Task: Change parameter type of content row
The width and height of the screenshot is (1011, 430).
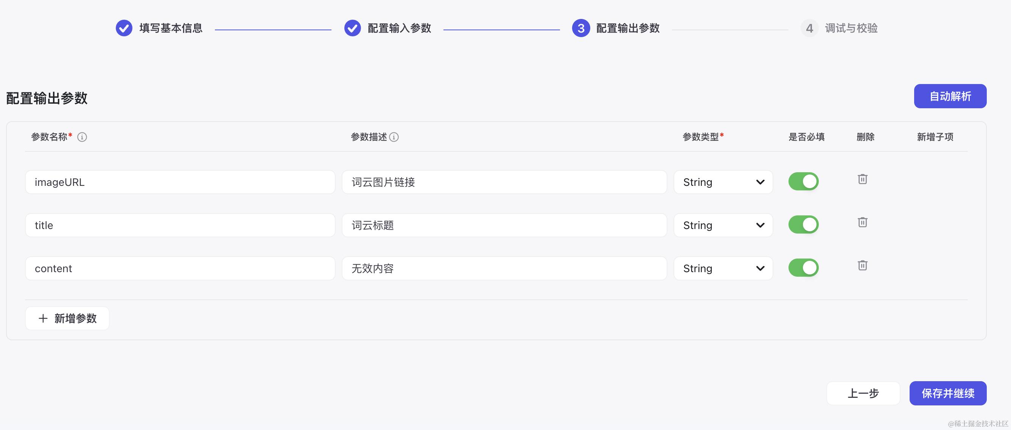Action: click(x=723, y=269)
